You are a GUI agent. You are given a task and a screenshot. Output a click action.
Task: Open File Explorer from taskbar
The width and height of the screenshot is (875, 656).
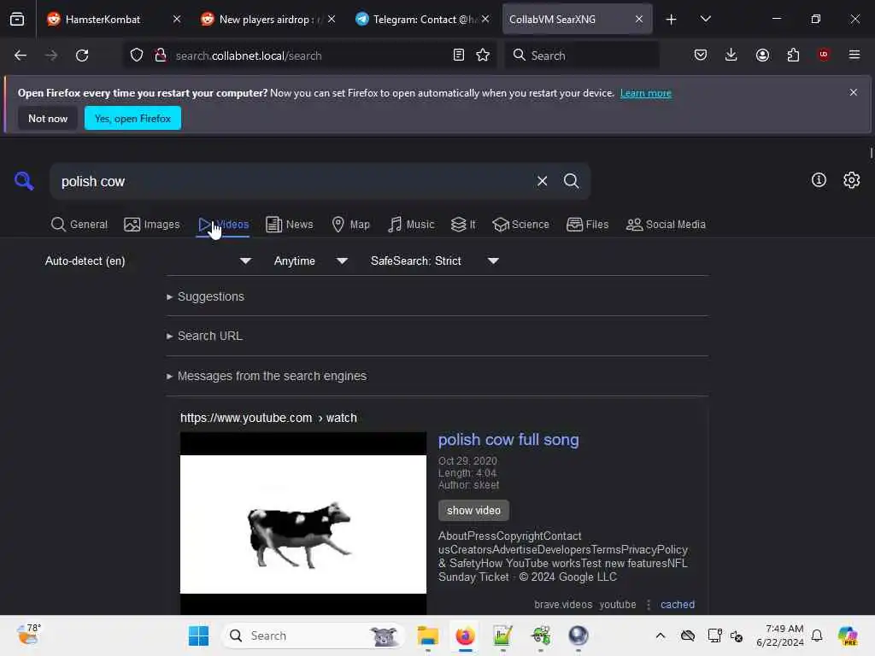428,635
